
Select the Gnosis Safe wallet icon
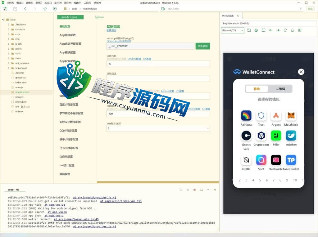tap(246, 136)
